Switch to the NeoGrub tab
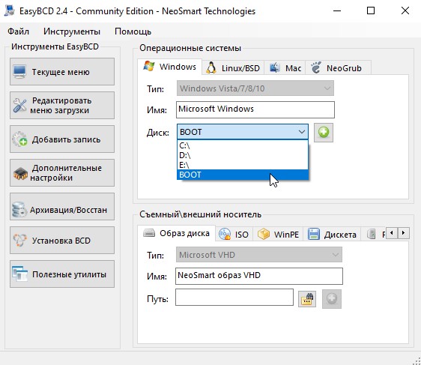Screen dimensions: 421x365 [x=339, y=68]
